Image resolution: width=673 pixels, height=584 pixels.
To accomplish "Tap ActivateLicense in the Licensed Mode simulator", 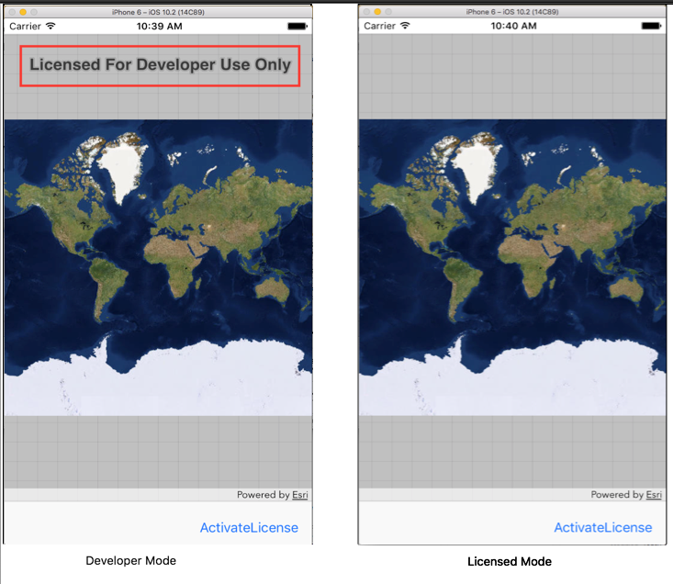I will [603, 527].
